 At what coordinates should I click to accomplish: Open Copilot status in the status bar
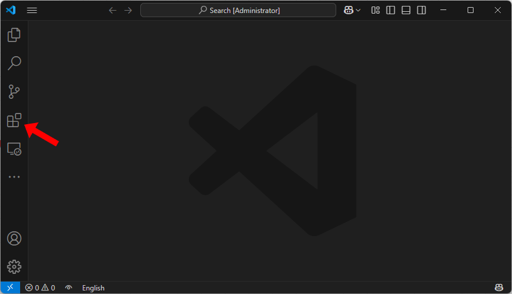click(x=498, y=287)
